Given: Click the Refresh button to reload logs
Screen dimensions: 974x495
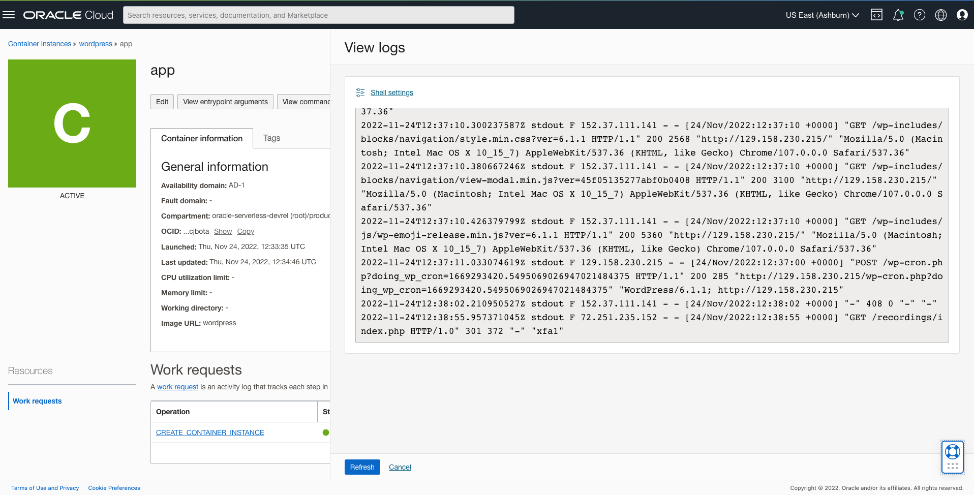Looking at the screenshot, I should [x=362, y=467].
